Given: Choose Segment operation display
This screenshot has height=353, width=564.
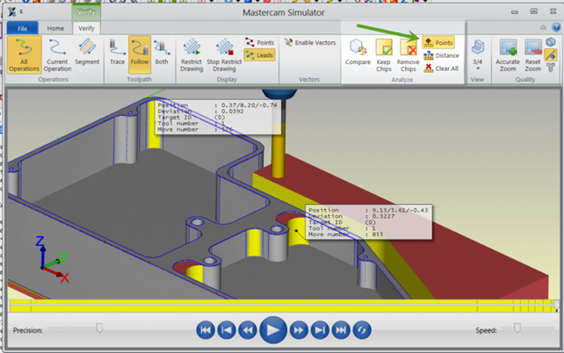Looking at the screenshot, I should click(87, 52).
